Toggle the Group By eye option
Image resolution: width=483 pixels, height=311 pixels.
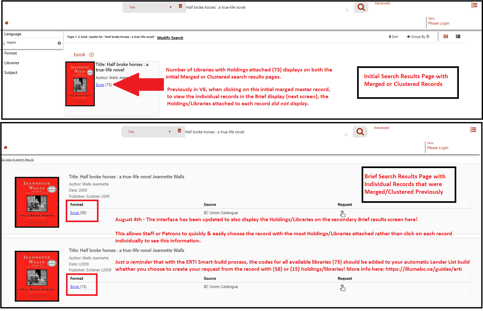click(408, 37)
